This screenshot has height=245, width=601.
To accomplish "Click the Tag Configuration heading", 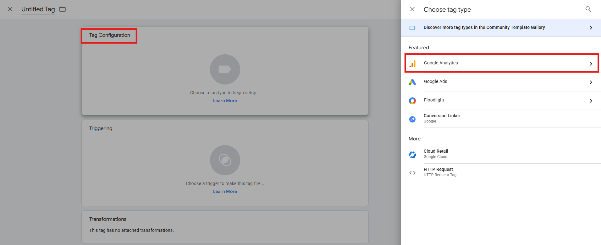I will click(109, 35).
